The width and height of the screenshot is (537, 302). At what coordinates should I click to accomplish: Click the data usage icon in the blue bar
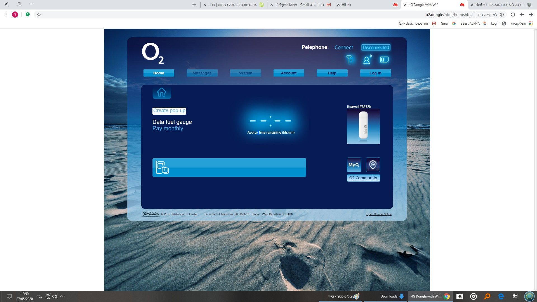click(162, 167)
